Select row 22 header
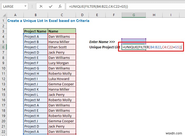Viewport: 185px width, 136px height. [x=3, y=132]
